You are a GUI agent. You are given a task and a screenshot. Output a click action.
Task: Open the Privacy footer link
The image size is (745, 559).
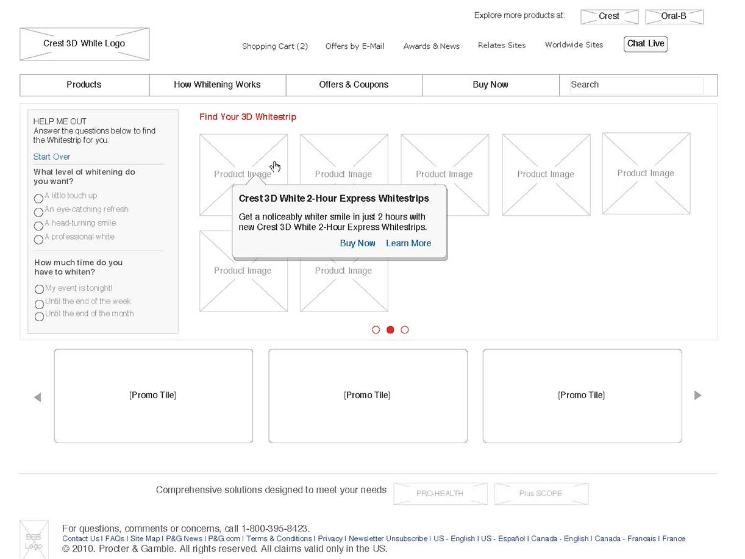[330, 539]
